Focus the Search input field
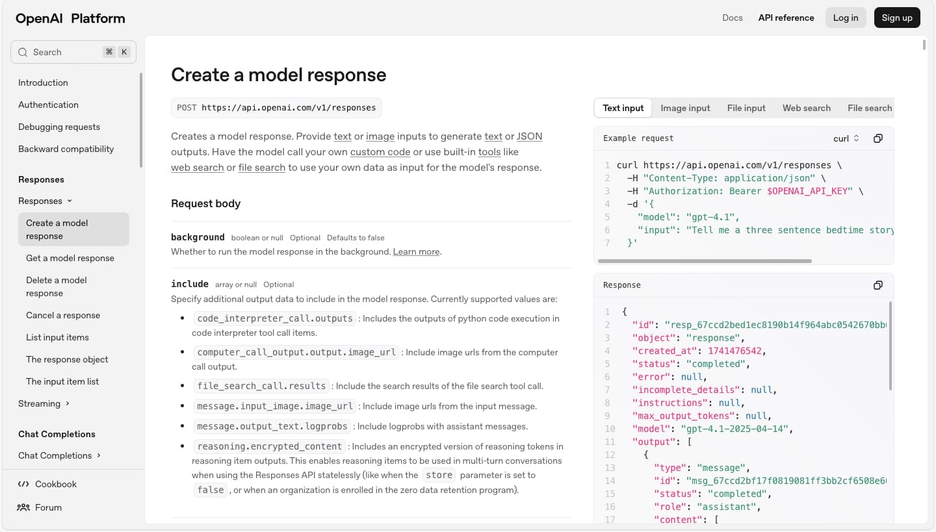This screenshot has height=532, width=936. click(65, 52)
